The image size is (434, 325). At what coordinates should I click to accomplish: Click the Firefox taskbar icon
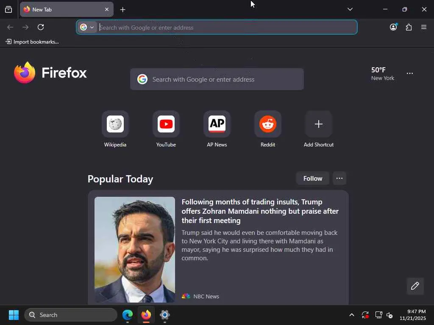[x=146, y=315]
